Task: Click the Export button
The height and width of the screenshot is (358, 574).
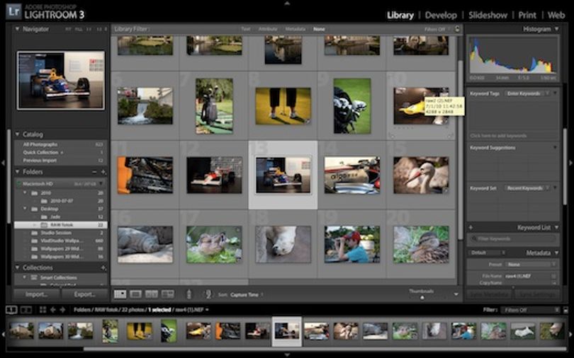Action: click(x=84, y=294)
